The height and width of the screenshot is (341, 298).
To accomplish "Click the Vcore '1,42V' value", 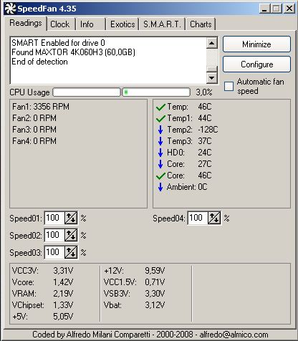I will 63,282.
